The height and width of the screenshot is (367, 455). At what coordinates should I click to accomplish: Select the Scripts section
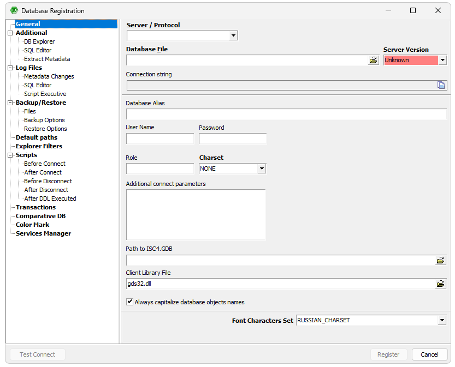pyautogui.click(x=26, y=155)
